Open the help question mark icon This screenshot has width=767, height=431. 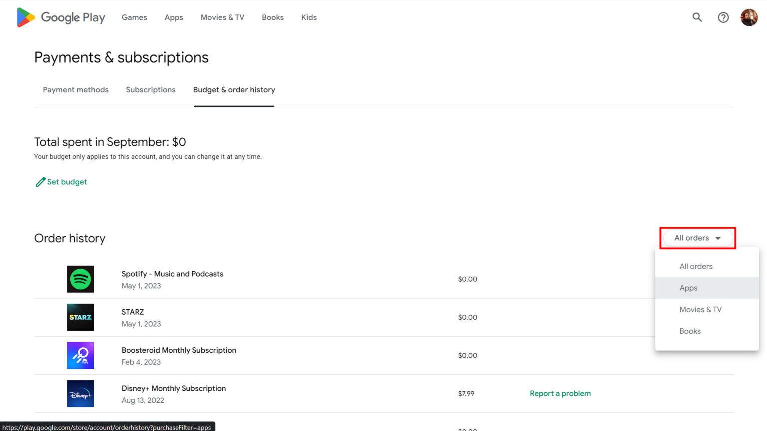coord(723,17)
